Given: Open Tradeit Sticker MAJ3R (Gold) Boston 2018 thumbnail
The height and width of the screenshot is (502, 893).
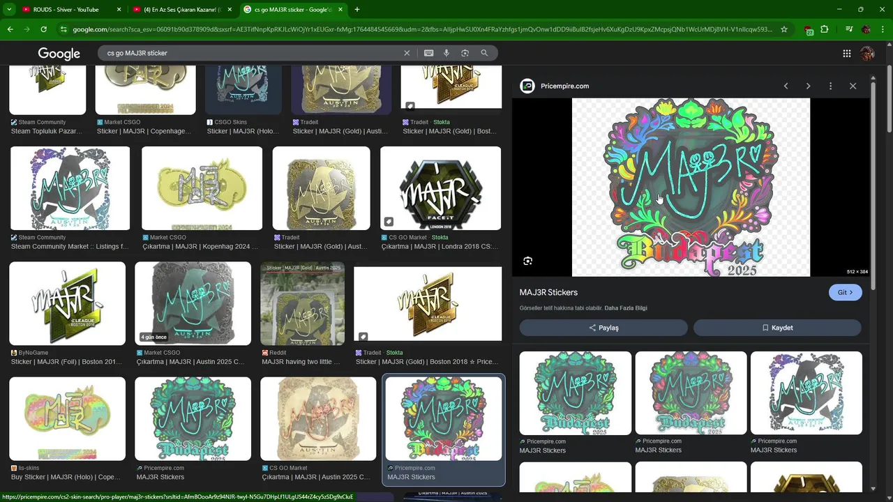Looking at the screenshot, I should coord(428,303).
